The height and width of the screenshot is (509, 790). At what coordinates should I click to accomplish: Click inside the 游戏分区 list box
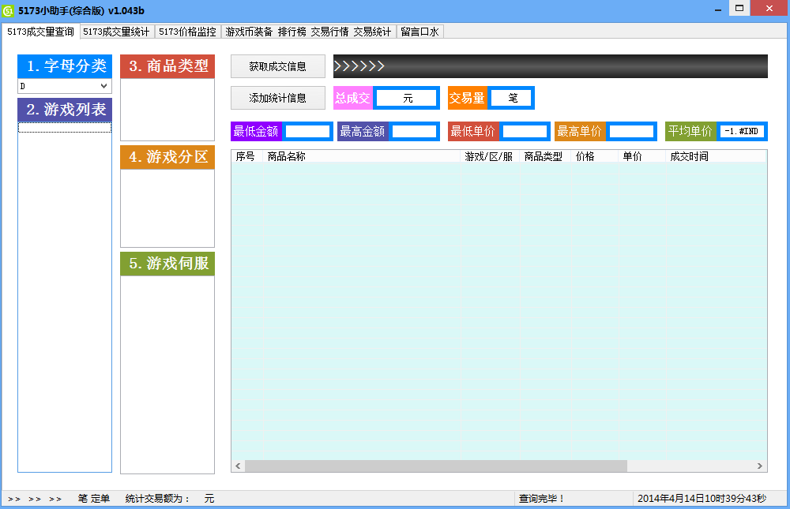tap(167, 208)
